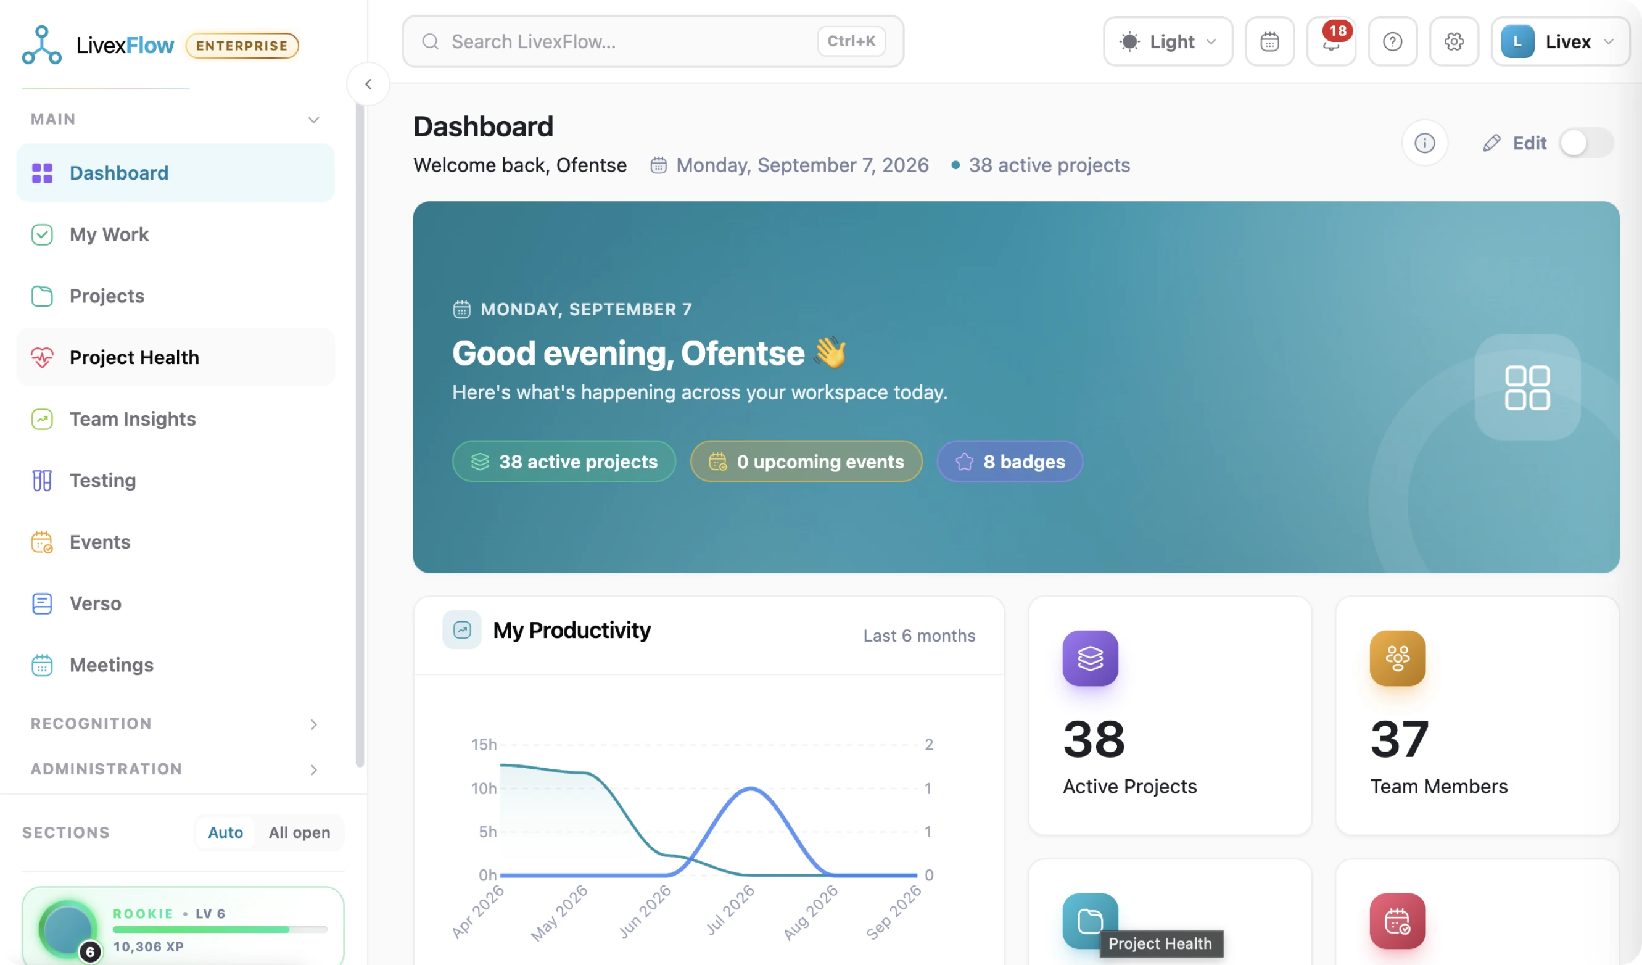Image resolution: width=1642 pixels, height=965 pixels.
Task: Click the XP progress bar
Action: (220, 929)
